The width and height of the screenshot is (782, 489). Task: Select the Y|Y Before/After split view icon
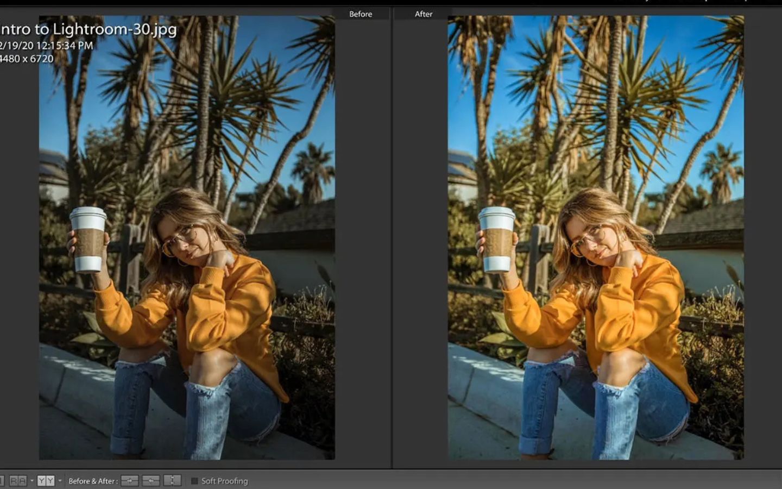(x=45, y=481)
